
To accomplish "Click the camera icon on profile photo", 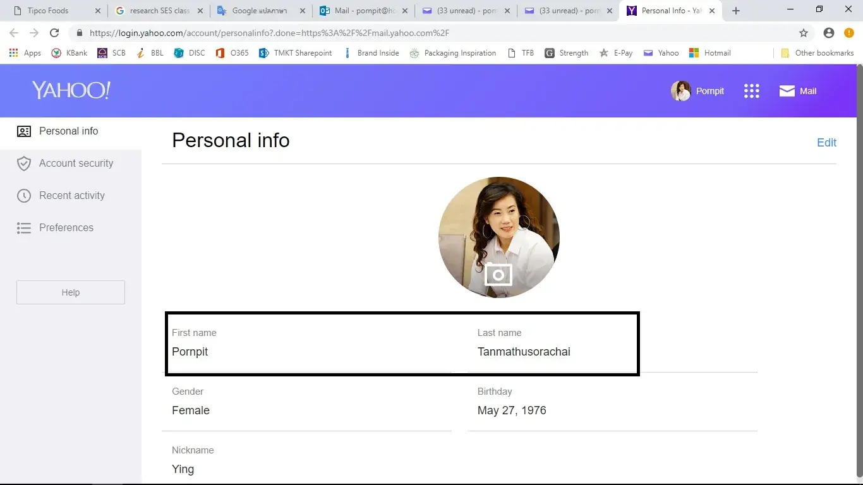I will pyautogui.click(x=498, y=275).
